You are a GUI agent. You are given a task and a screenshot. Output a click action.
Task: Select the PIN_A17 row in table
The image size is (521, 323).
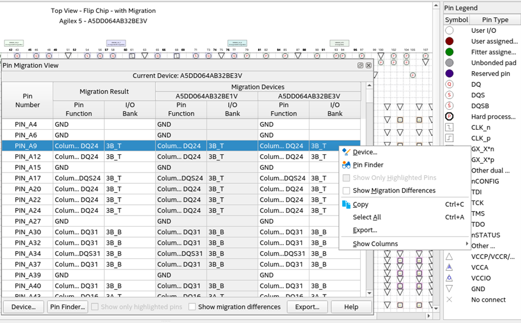click(27, 178)
